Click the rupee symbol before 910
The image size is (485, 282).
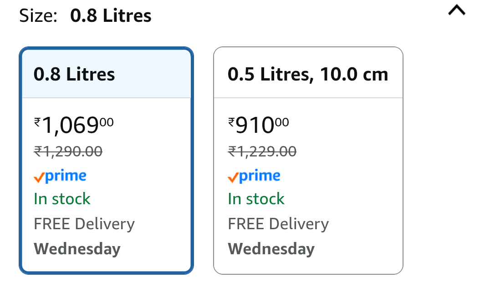tap(231, 122)
